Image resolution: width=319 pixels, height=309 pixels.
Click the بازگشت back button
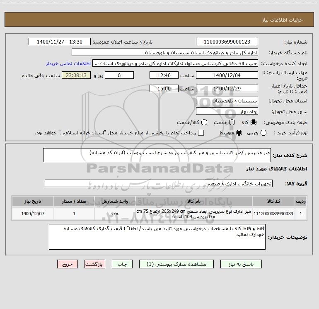tap(95, 264)
